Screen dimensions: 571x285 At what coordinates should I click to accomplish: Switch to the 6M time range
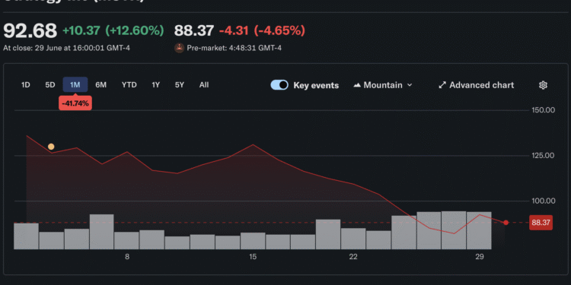click(100, 84)
